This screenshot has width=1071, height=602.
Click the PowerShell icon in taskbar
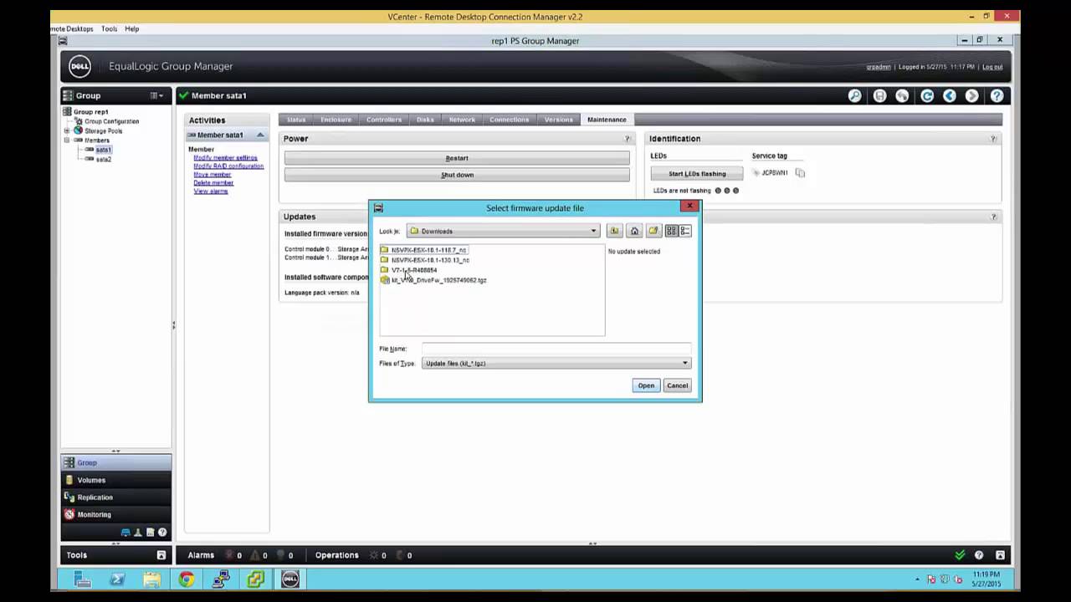coord(117,579)
